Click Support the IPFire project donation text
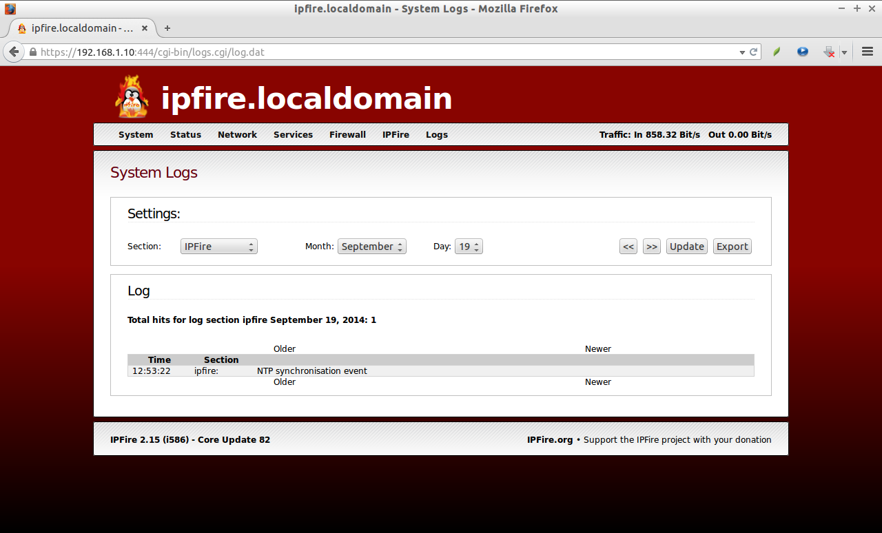This screenshot has height=533, width=882. click(x=677, y=440)
